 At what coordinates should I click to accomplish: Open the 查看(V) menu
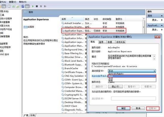(13, 2)
